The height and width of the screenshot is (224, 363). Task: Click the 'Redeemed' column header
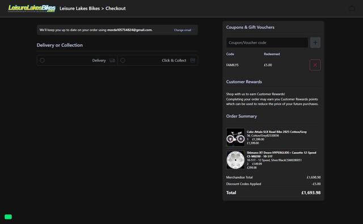point(272,54)
